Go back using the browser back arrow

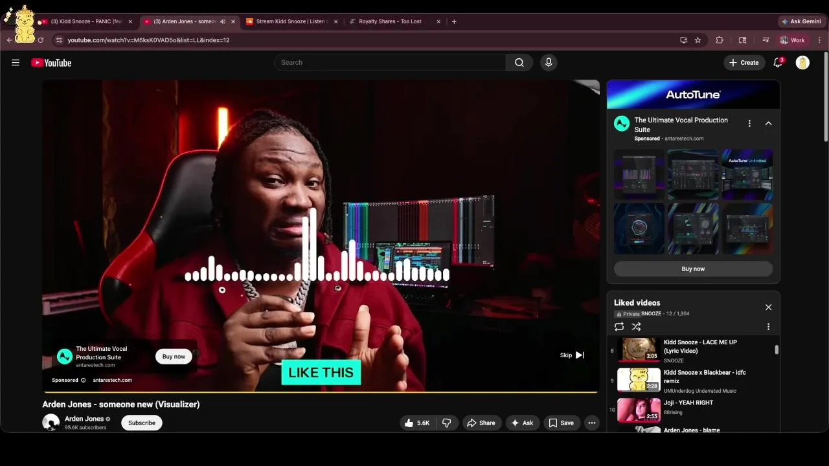(x=10, y=40)
